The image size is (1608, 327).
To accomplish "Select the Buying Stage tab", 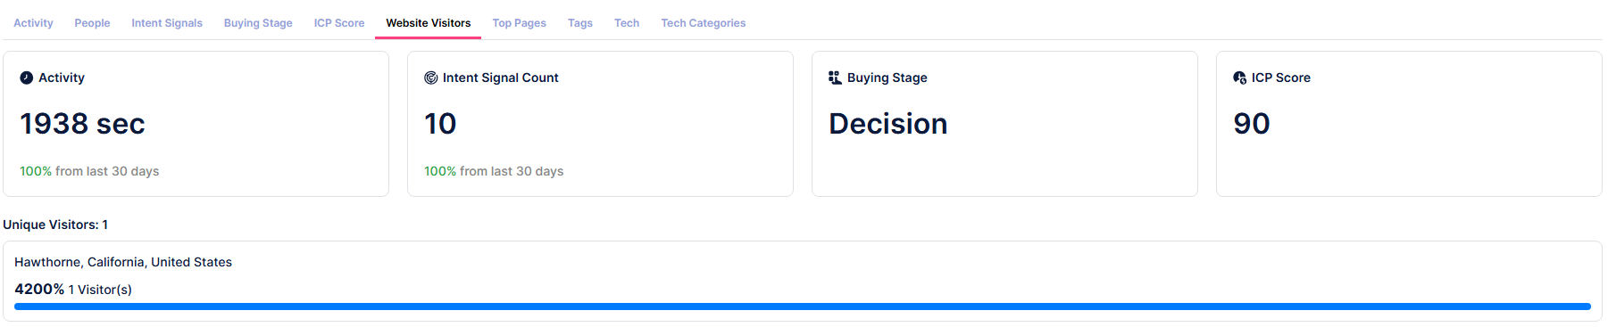I will pyautogui.click(x=258, y=23).
